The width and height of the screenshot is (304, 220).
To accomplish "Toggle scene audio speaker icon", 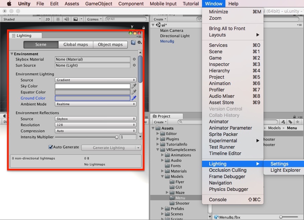I will (67, 19).
